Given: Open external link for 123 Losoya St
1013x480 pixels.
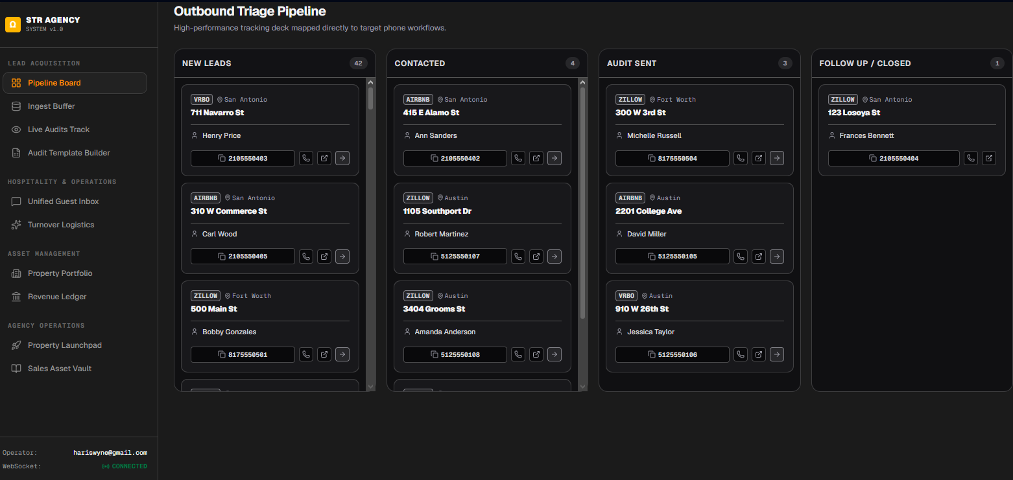Looking at the screenshot, I should click(989, 158).
